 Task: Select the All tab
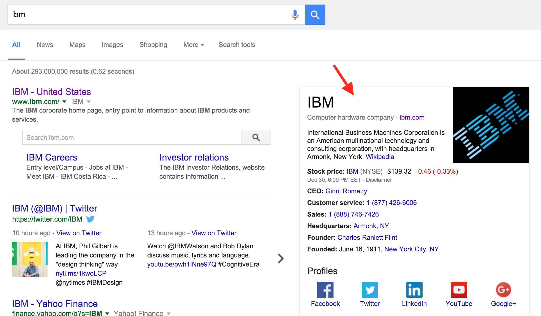[16, 45]
